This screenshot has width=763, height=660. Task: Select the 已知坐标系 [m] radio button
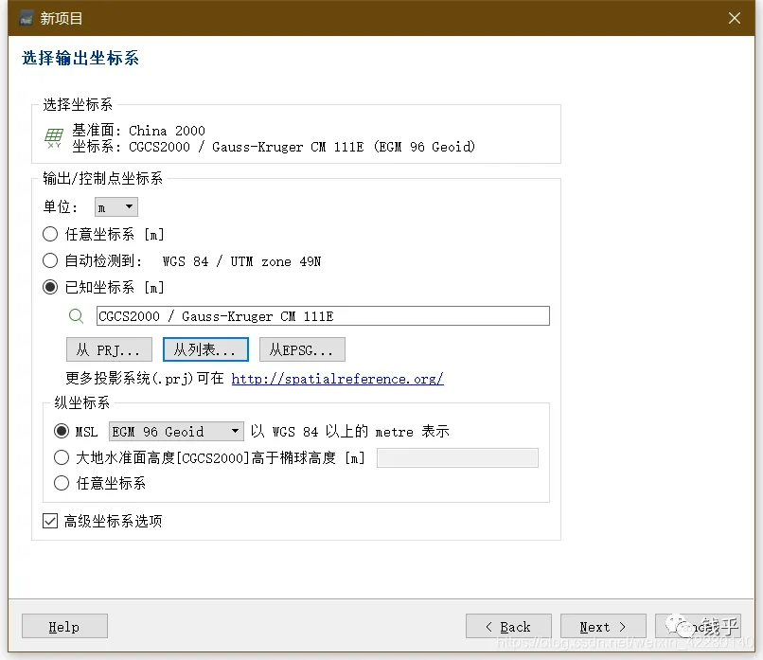click(51, 287)
